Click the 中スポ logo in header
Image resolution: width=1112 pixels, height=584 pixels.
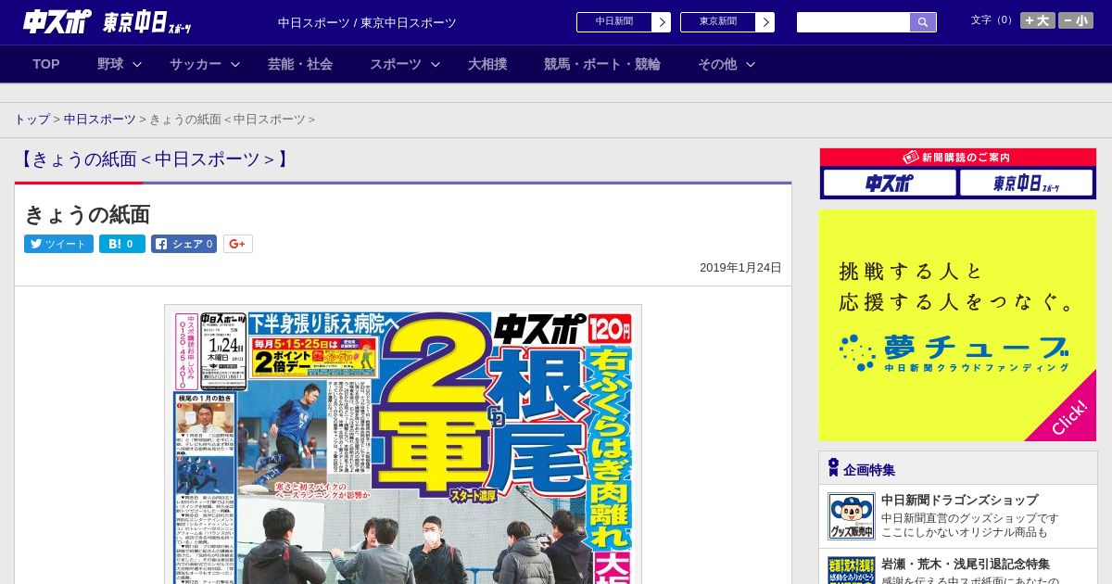(x=57, y=21)
